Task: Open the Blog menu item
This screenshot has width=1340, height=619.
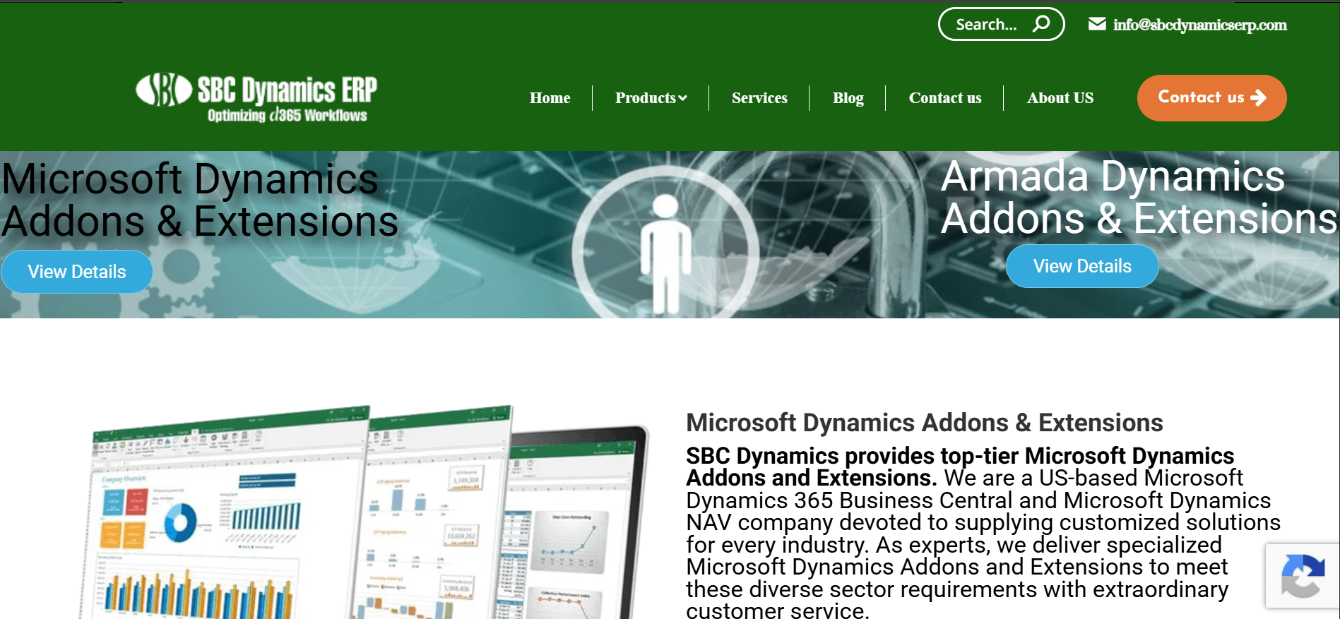Action: (848, 98)
